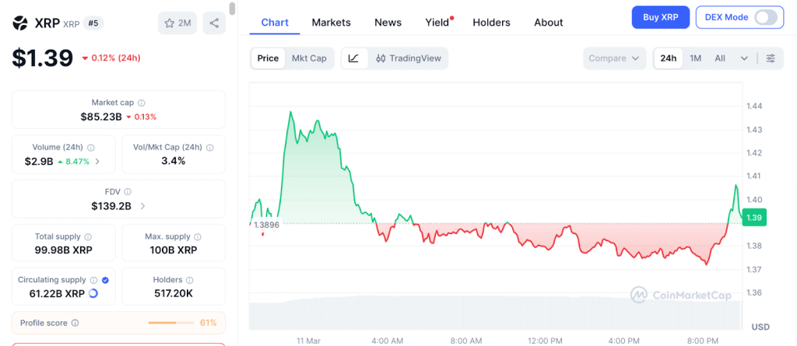The height and width of the screenshot is (346, 797).
Task: Click the FDV info icon
Action: point(128,191)
